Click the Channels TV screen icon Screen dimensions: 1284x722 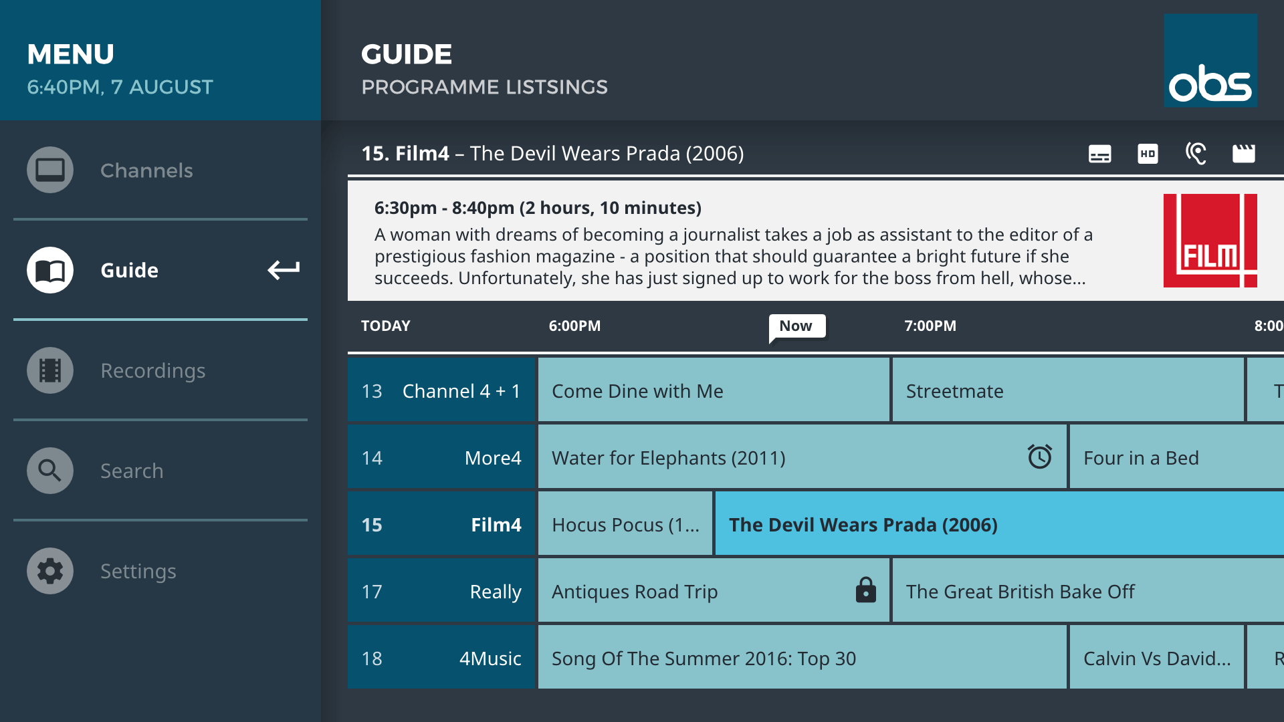(x=50, y=170)
